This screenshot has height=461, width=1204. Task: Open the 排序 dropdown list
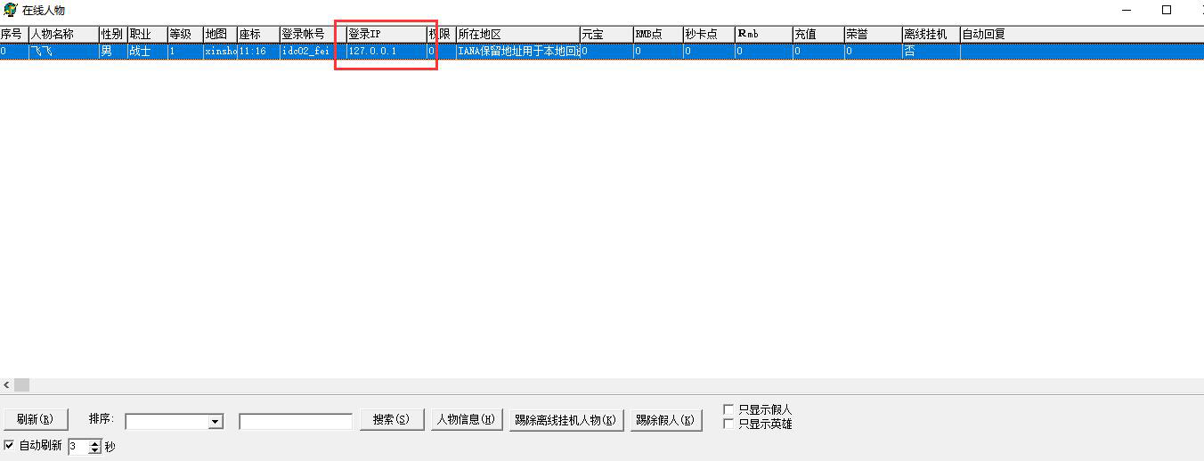(x=215, y=422)
